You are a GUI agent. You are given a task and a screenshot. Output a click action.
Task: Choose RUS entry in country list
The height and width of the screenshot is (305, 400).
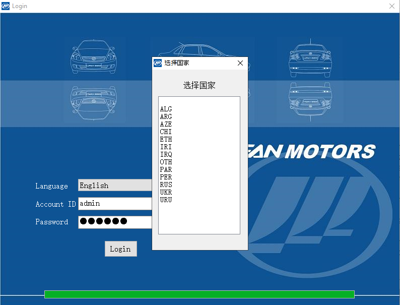[166, 185]
